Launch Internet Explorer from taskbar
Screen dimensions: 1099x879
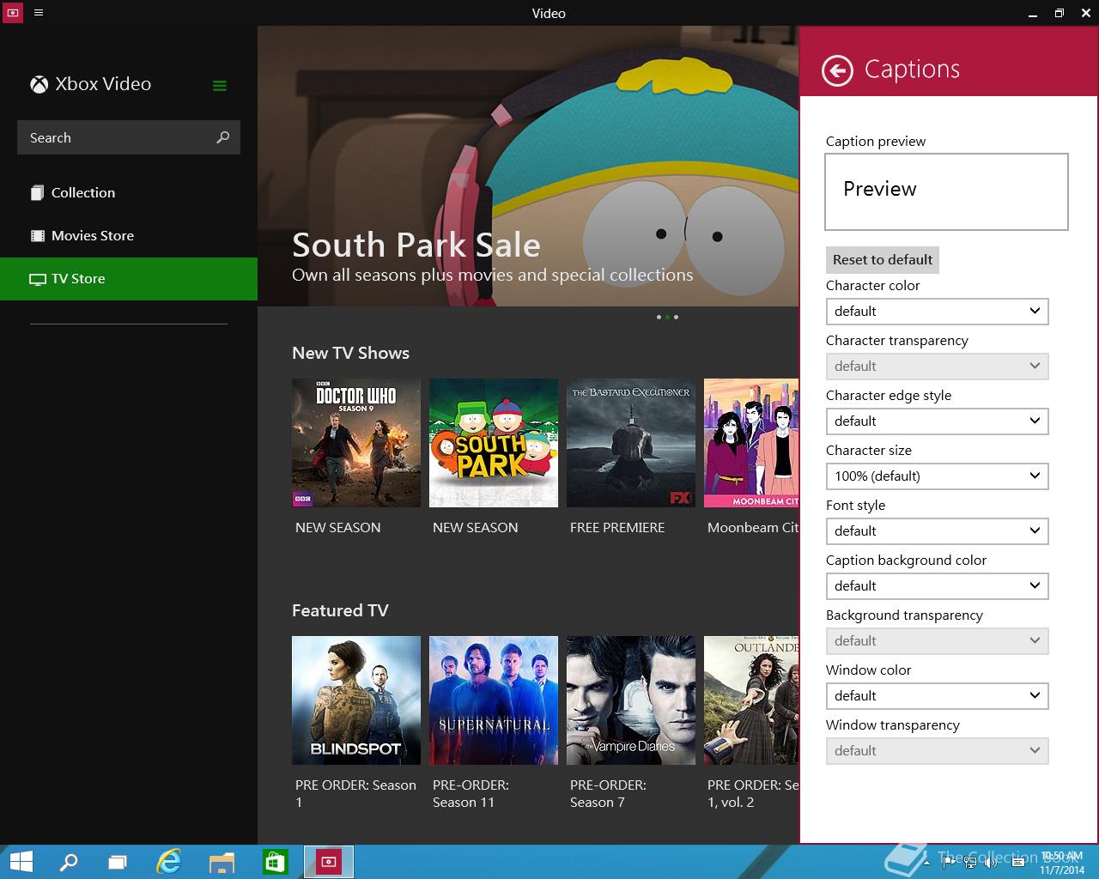(169, 862)
